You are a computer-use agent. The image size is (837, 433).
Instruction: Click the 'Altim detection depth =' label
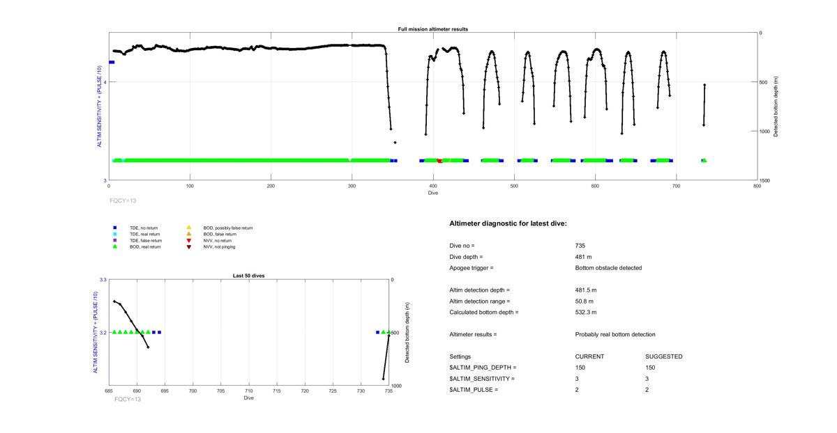point(480,290)
